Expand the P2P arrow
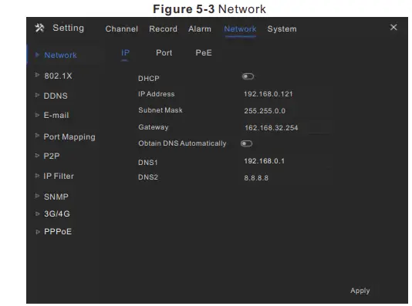412x306 pixels. coord(37,156)
